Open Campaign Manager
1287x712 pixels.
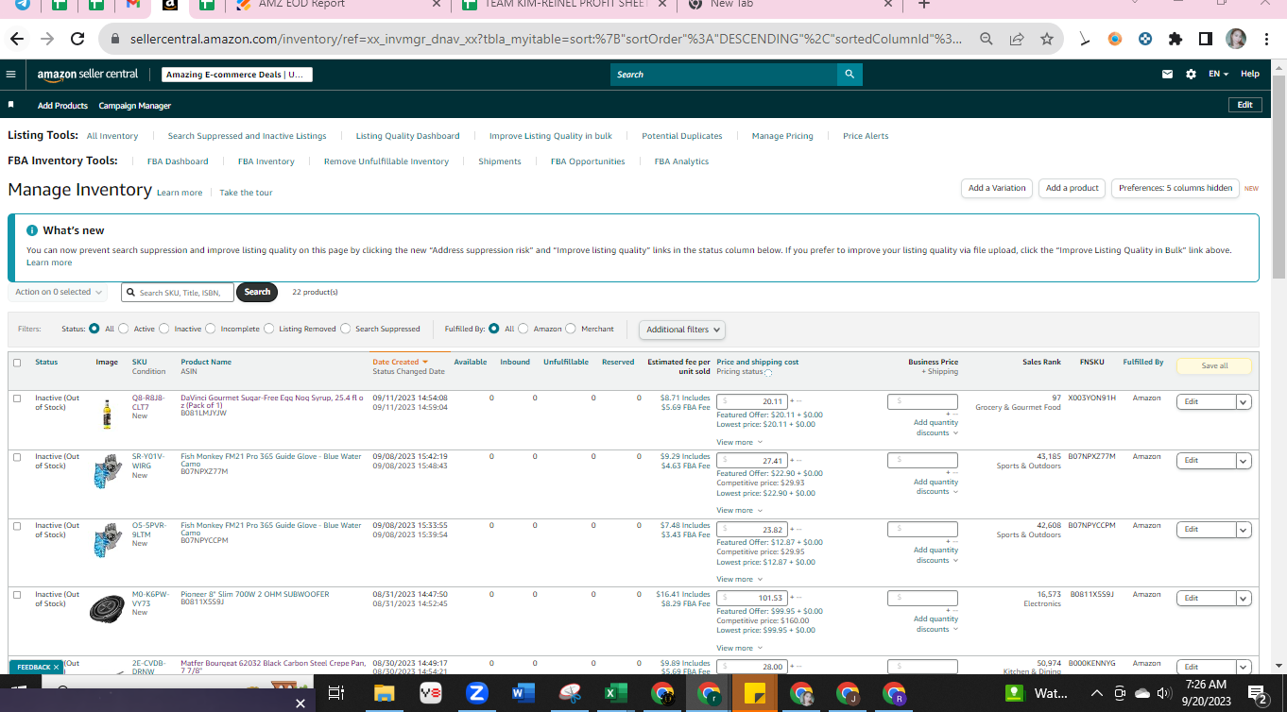pyautogui.click(x=135, y=106)
